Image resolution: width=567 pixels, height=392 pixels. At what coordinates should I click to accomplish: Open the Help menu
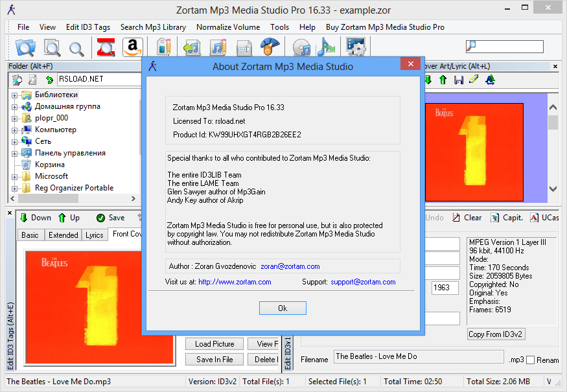[x=307, y=27]
